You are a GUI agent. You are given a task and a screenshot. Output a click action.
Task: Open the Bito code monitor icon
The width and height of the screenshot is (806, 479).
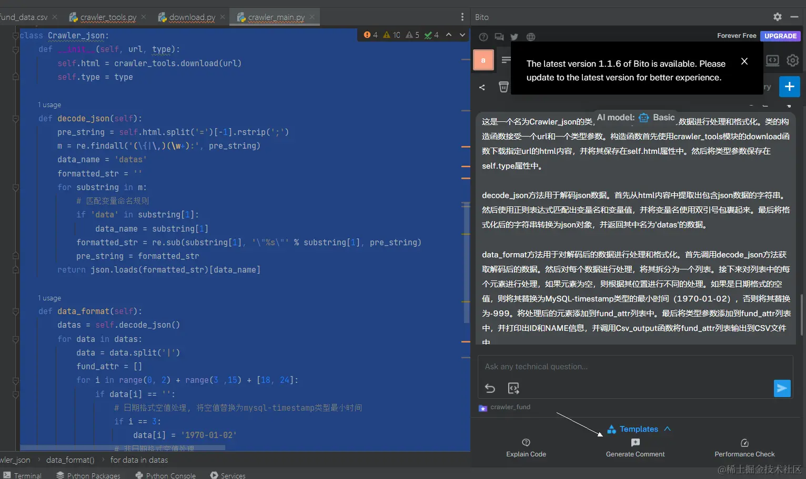tap(772, 60)
